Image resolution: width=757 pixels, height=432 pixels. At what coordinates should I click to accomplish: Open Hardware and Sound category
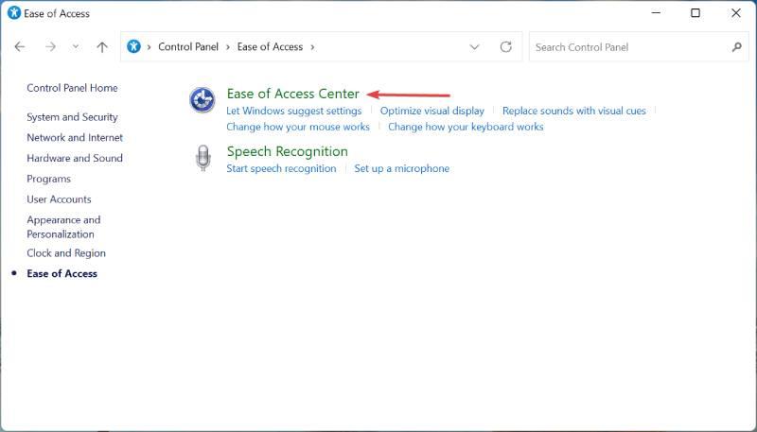click(x=75, y=158)
